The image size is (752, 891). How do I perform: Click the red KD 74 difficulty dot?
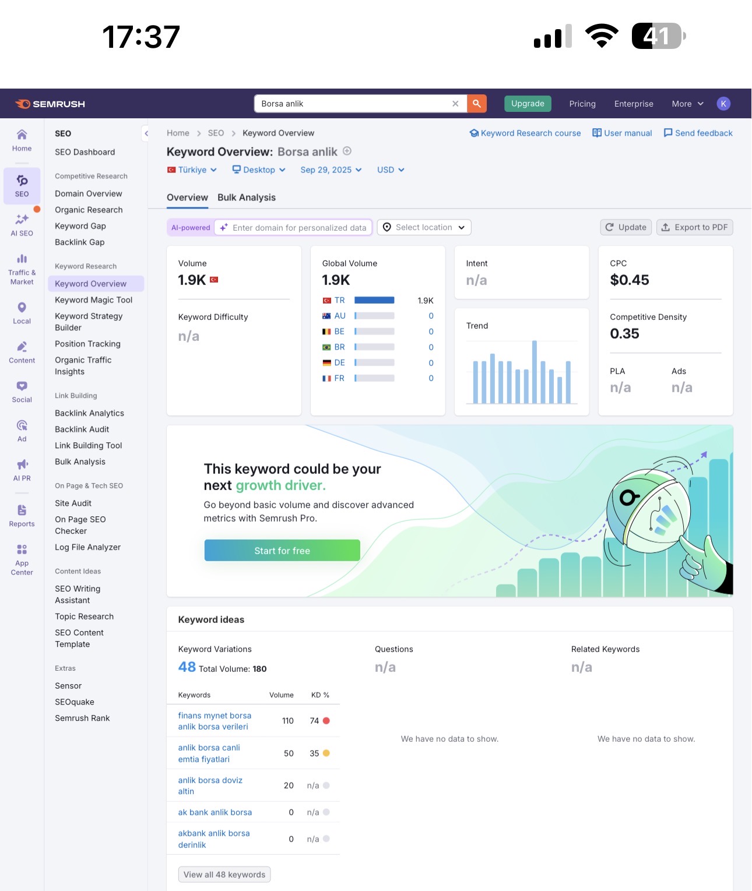[x=326, y=721]
